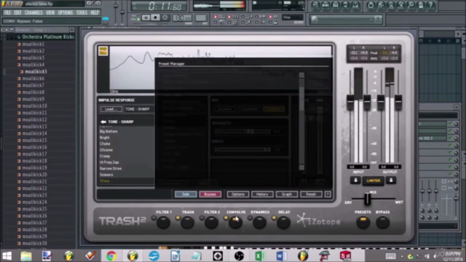Open the History list

[262, 194]
